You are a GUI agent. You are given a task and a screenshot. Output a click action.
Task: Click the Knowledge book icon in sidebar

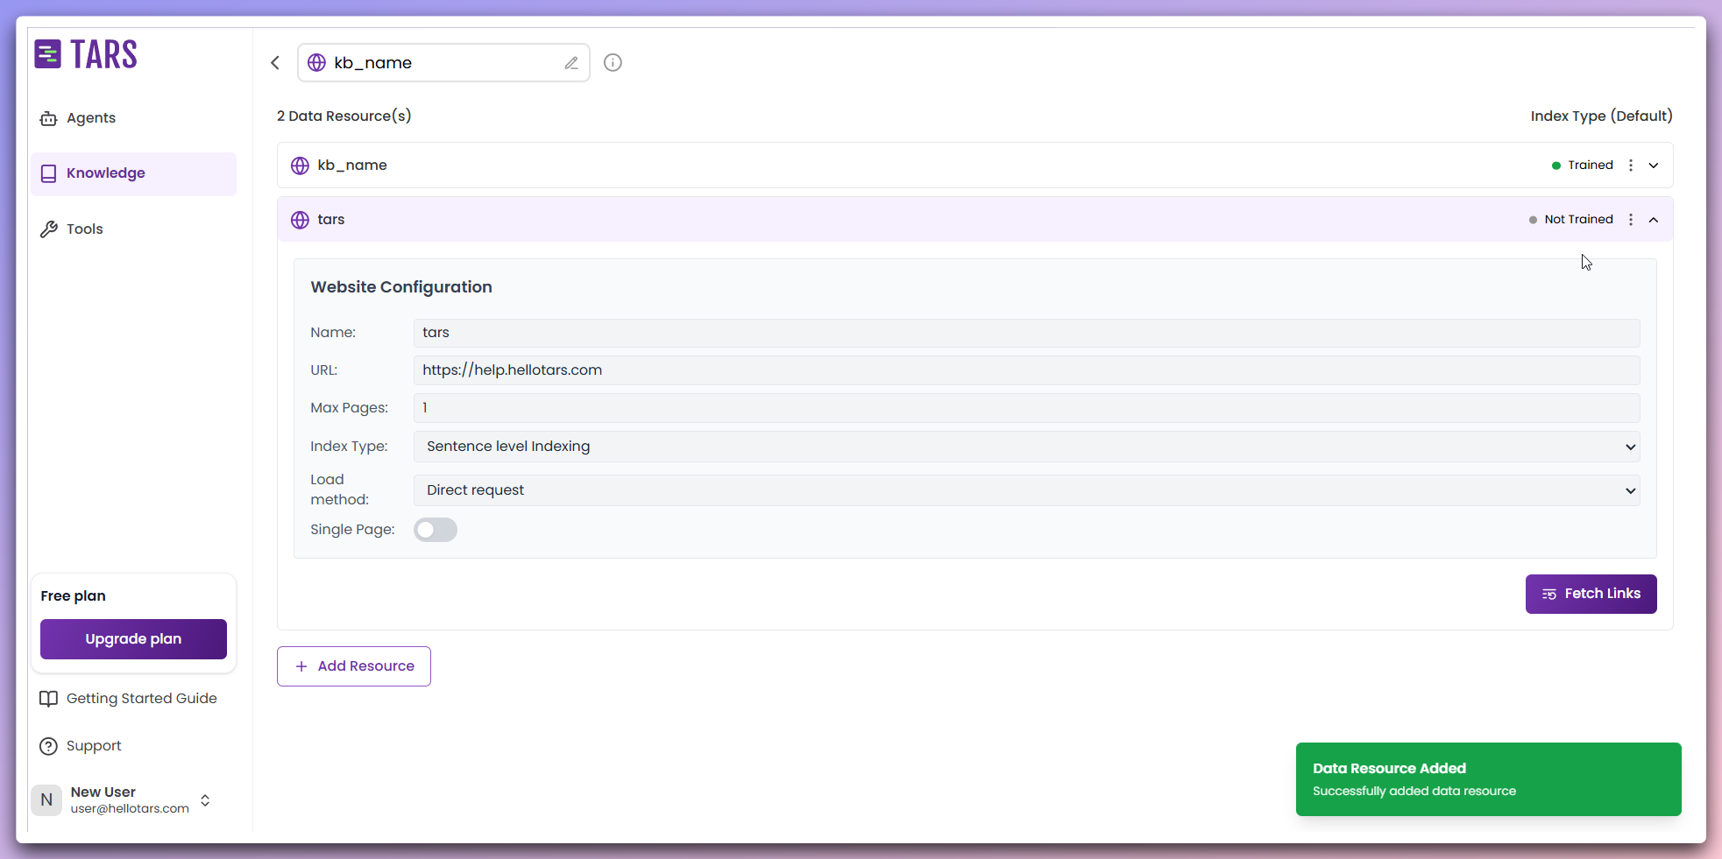pos(49,173)
